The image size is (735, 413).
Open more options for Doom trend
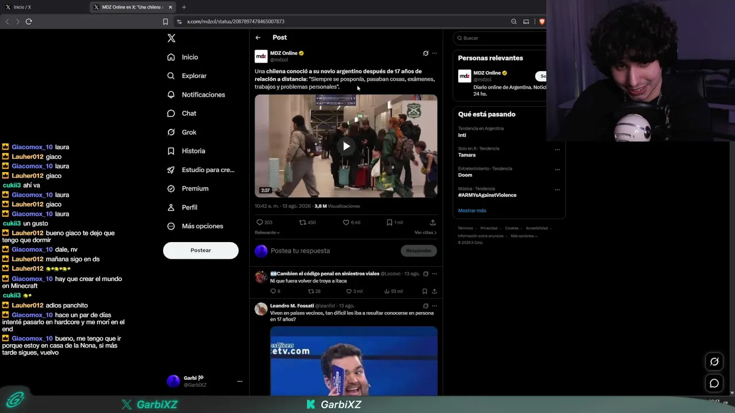[557, 169]
